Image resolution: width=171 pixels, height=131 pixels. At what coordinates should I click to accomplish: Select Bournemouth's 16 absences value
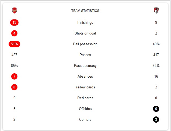pos(156,76)
